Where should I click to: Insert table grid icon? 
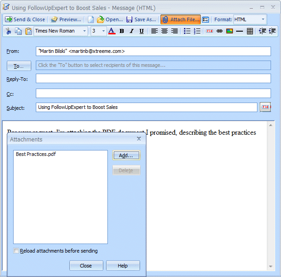[250, 31]
